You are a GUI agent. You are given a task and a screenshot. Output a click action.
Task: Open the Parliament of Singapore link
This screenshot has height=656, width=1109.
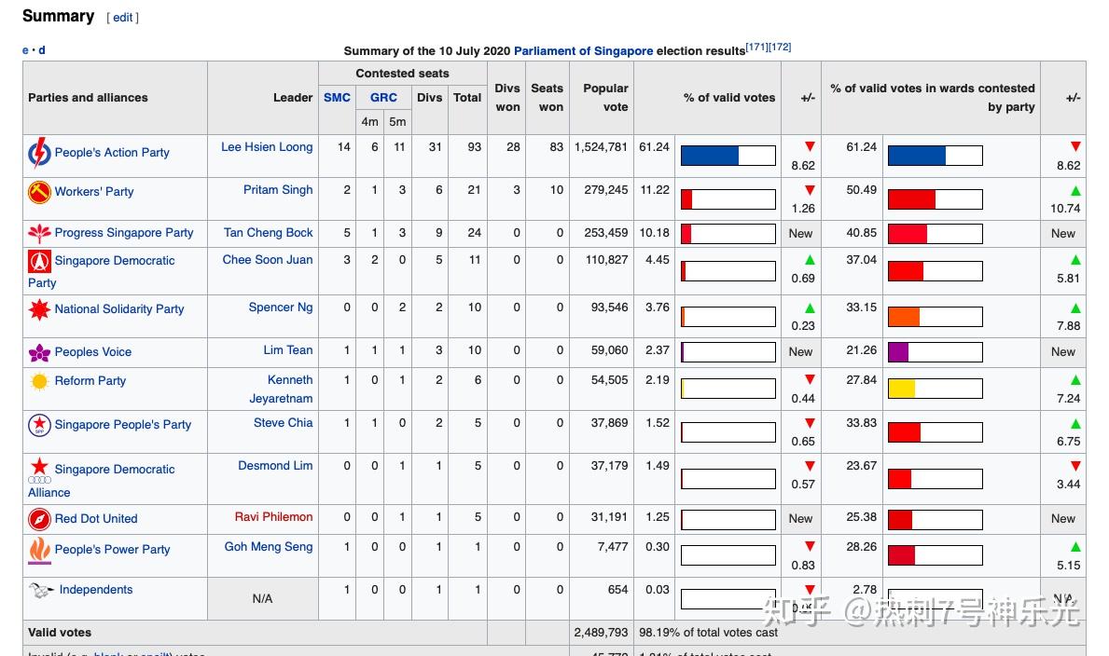[584, 51]
